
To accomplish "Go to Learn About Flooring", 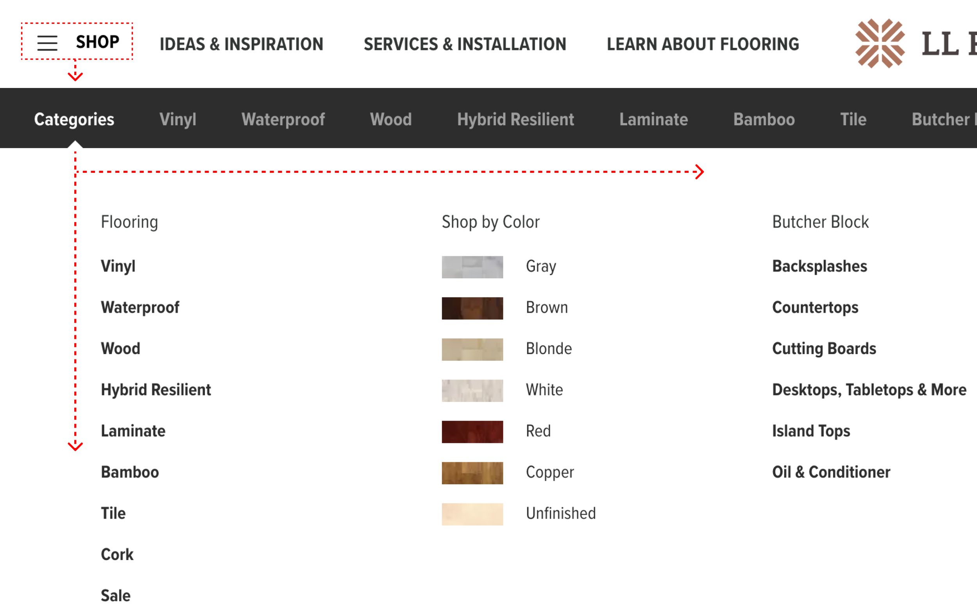I will click(703, 44).
